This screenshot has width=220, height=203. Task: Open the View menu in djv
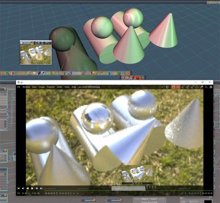pos(34,87)
